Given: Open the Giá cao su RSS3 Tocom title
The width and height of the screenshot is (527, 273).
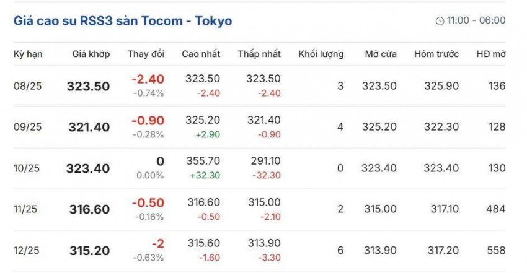Looking at the screenshot, I should pyautogui.click(x=123, y=21).
